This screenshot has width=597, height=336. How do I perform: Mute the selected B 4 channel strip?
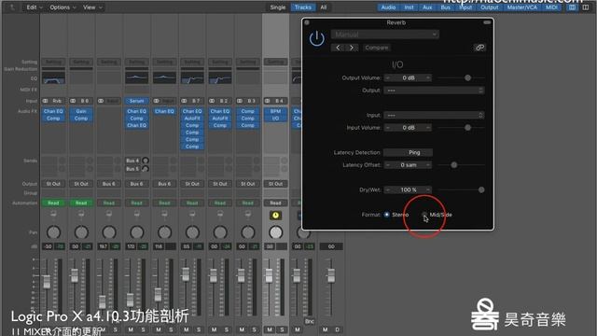pos(270,329)
